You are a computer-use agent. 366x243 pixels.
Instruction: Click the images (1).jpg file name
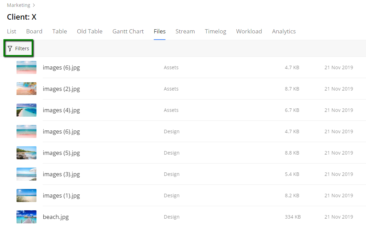pos(61,196)
